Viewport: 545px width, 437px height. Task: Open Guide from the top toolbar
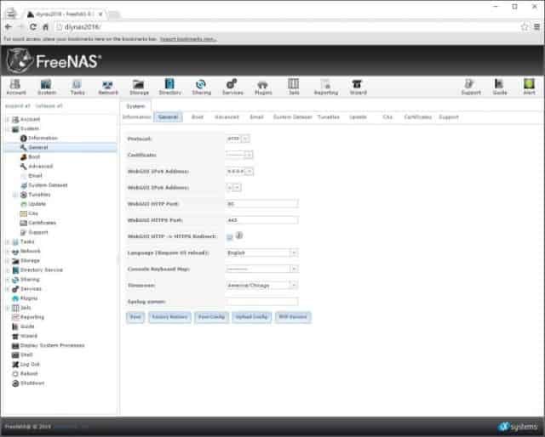[500, 87]
